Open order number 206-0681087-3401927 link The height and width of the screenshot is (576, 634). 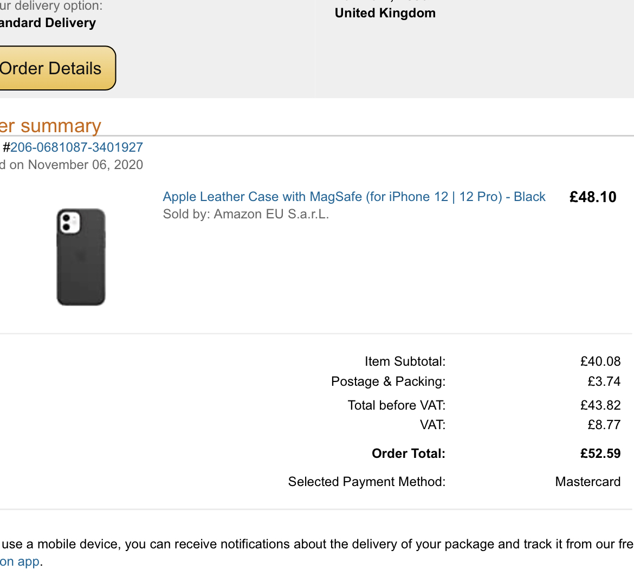pyautogui.click(x=76, y=147)
